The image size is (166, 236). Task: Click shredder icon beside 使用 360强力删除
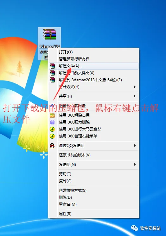coord(52,122)
